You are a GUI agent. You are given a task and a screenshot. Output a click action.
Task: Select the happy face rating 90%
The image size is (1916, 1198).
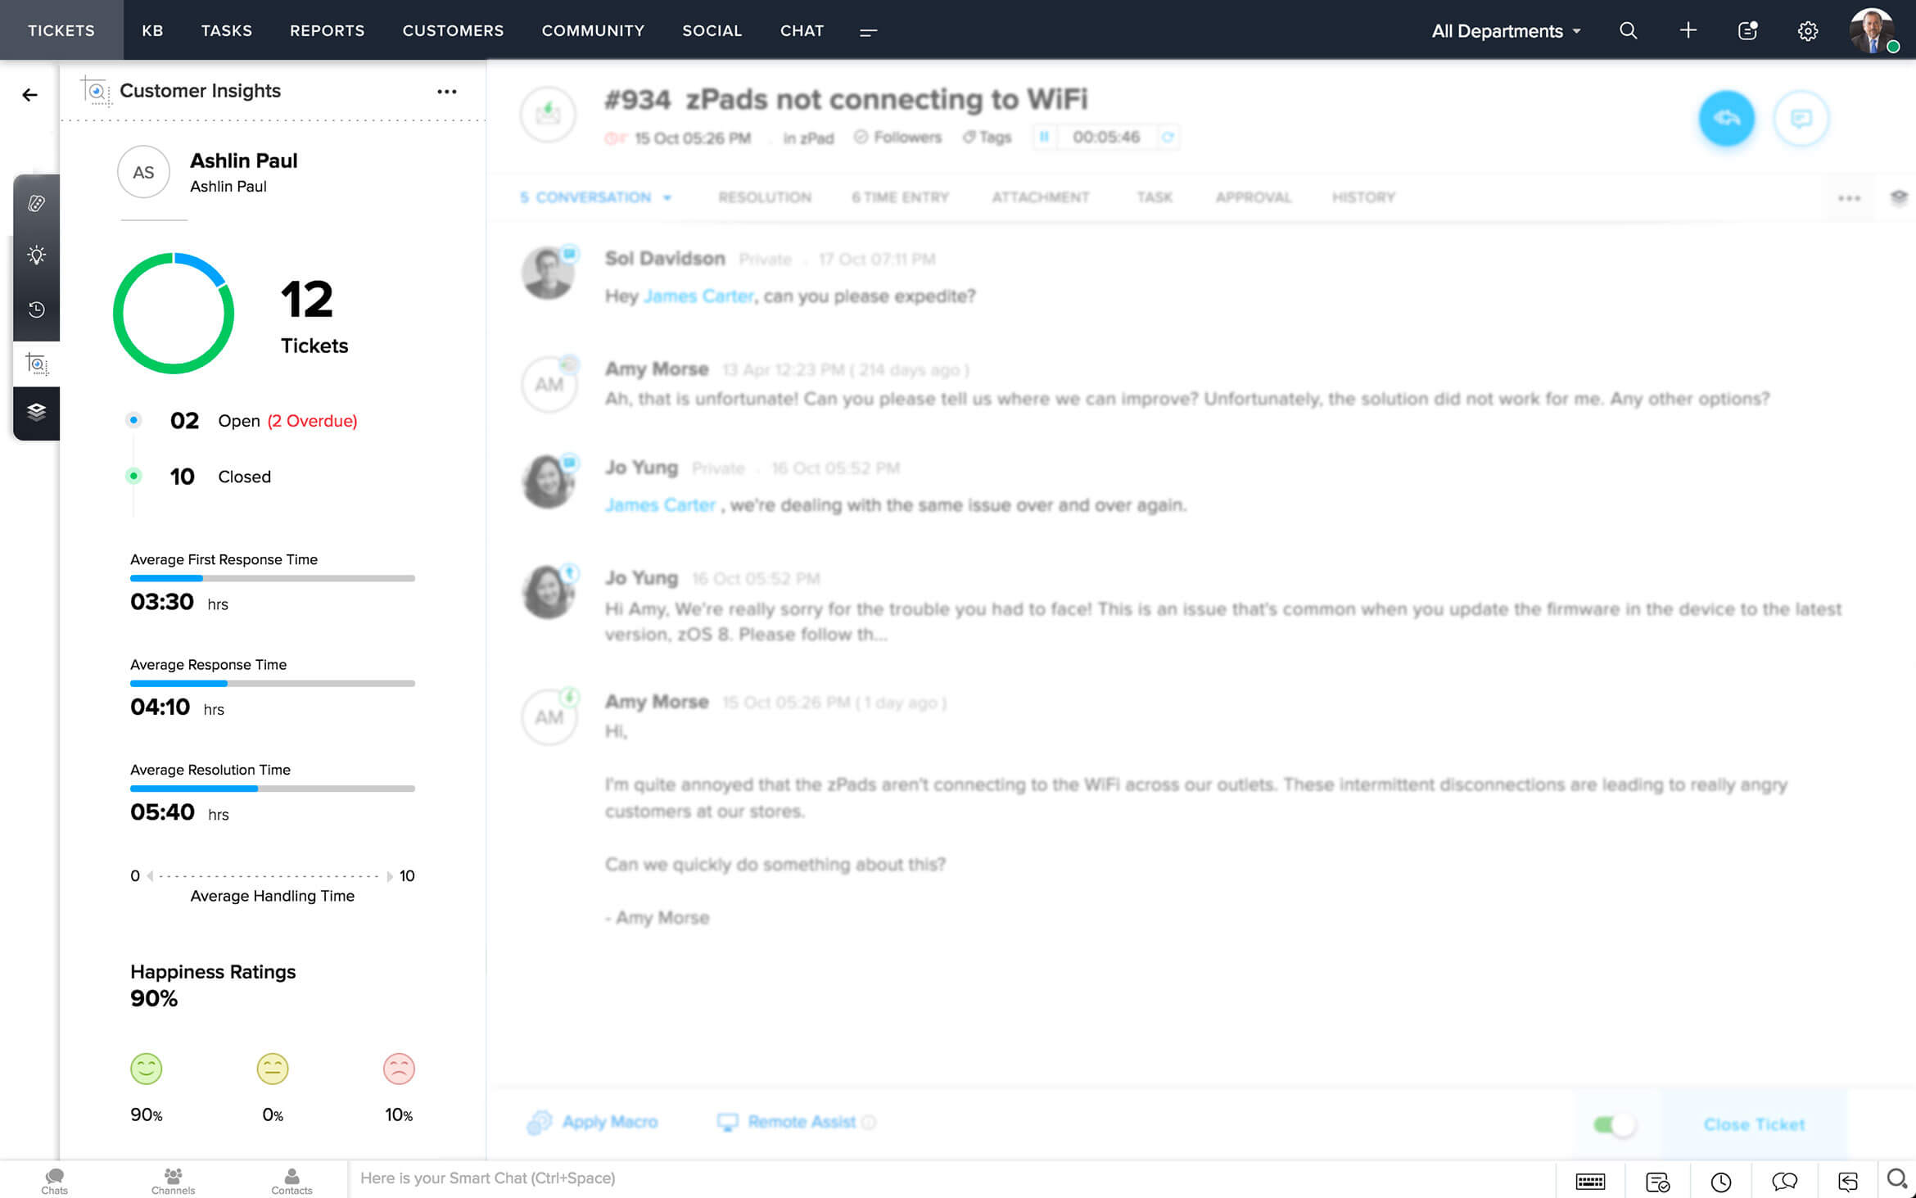click(146, 1069)
